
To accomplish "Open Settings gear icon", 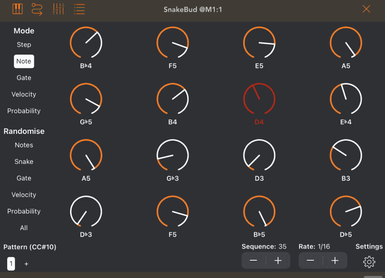I will (x=369, y=261).
